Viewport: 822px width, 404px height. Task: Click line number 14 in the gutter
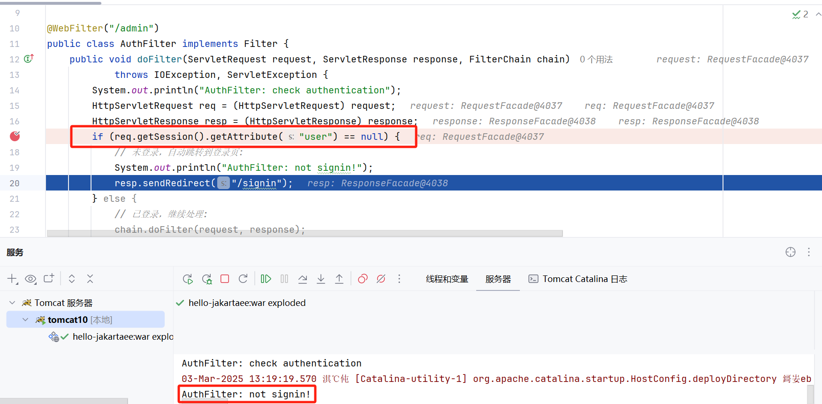(x=15, y=90)
